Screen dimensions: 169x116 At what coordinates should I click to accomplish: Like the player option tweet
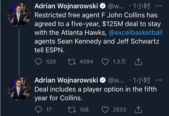[105, 109]
